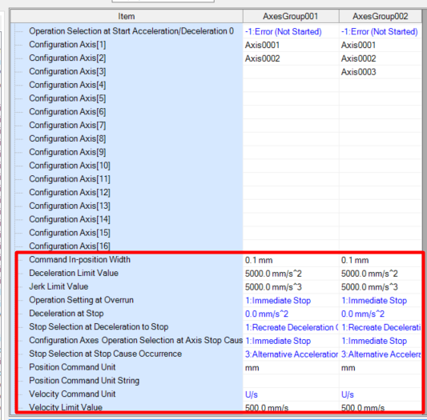Edit AxesGroup002 Configuration Axis[3] Axis0003 cell
Image resolution: width=427 pixels, height=420 pixels.
[381, 72]
